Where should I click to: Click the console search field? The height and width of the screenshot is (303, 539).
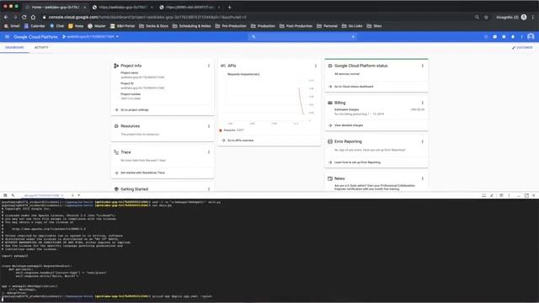(x=302, y=37)
